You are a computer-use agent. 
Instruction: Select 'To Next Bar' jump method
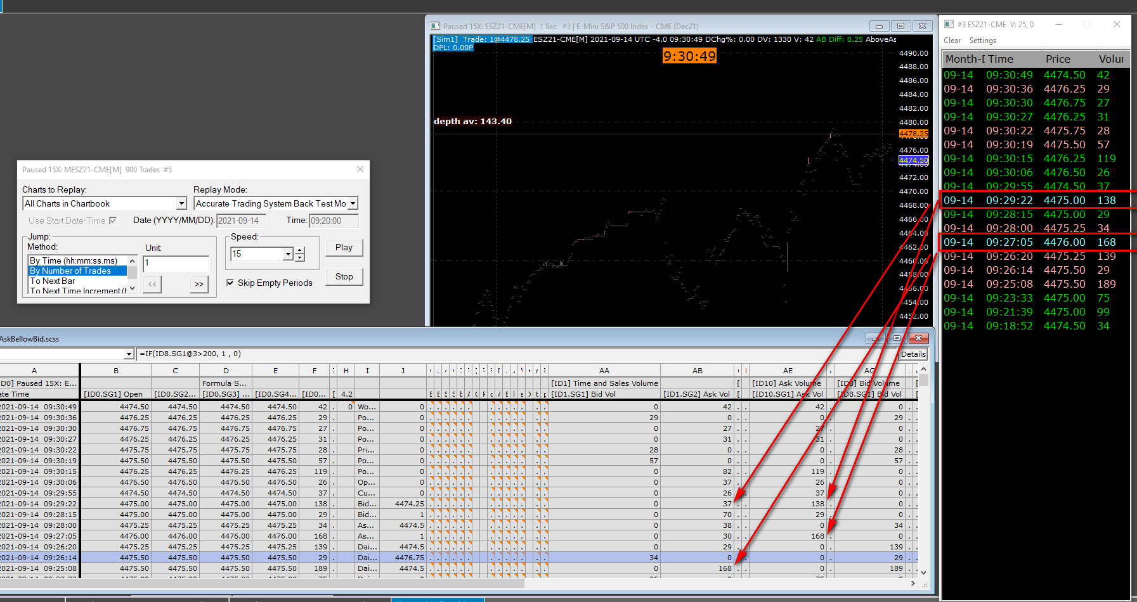pos(53,281)
